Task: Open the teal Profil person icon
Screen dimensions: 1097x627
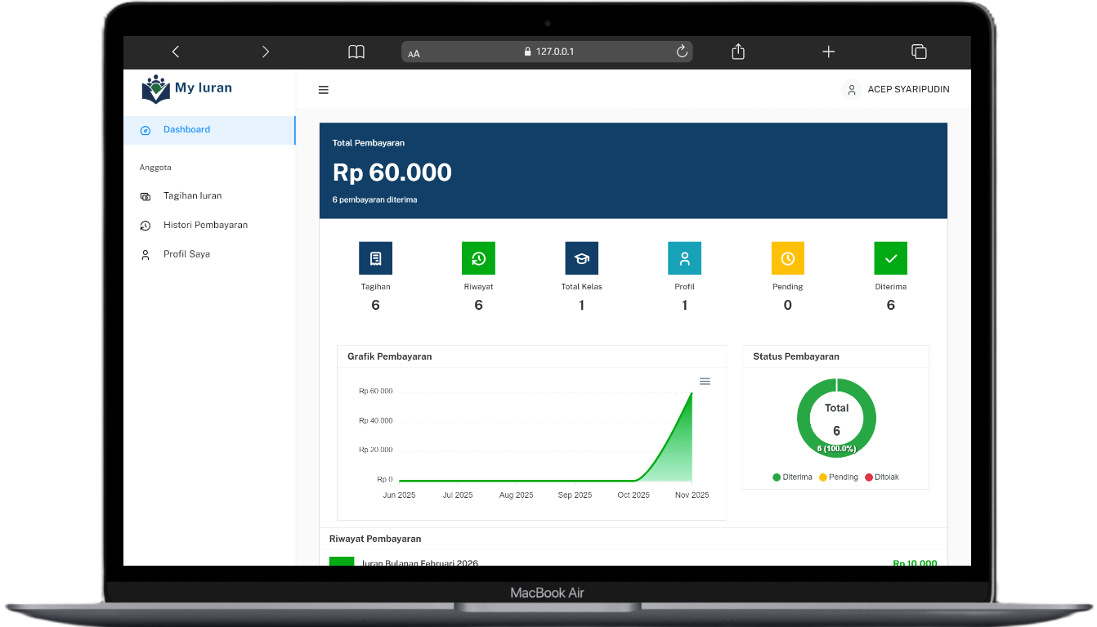Action: click(x=684, y=258)
